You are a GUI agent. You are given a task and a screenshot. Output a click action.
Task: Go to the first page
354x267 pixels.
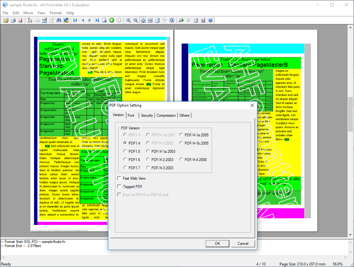pos(75,20)
